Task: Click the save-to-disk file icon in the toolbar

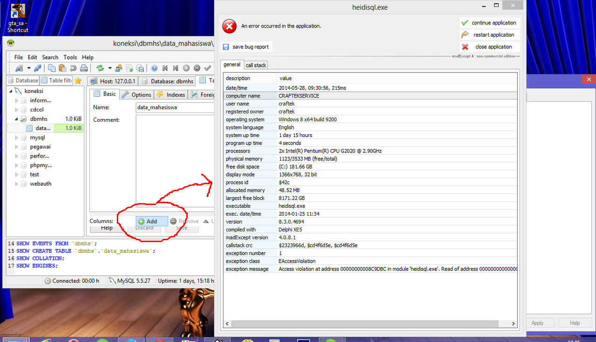Action: click(140, 68)
